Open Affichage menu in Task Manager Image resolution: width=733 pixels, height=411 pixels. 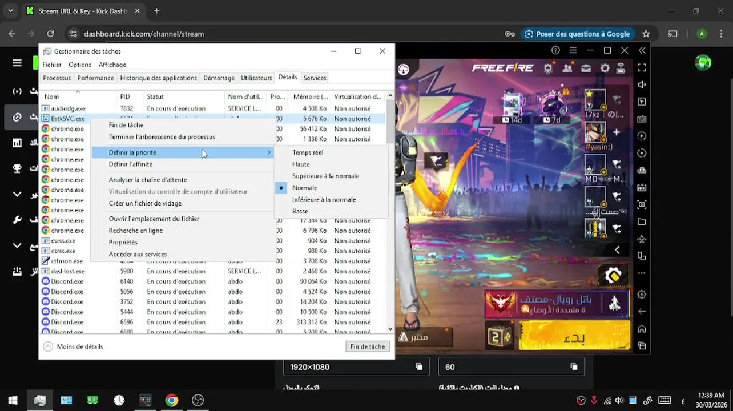(112, 65)
